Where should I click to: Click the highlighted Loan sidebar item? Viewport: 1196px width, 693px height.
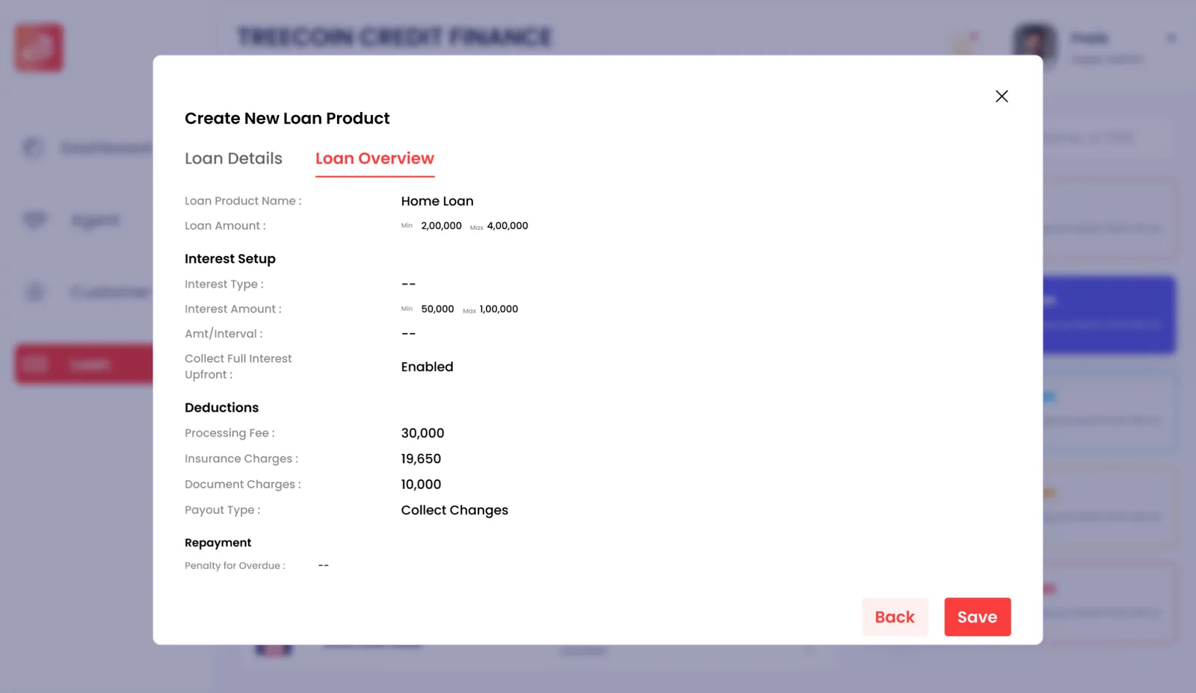[x=84, y=364]
